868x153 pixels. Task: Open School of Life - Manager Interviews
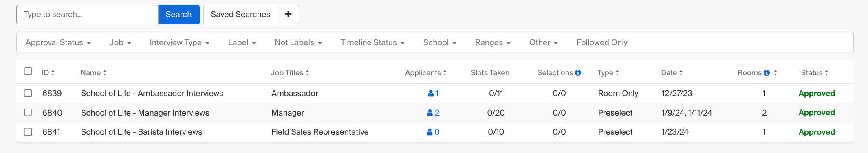tap(145, 113)
